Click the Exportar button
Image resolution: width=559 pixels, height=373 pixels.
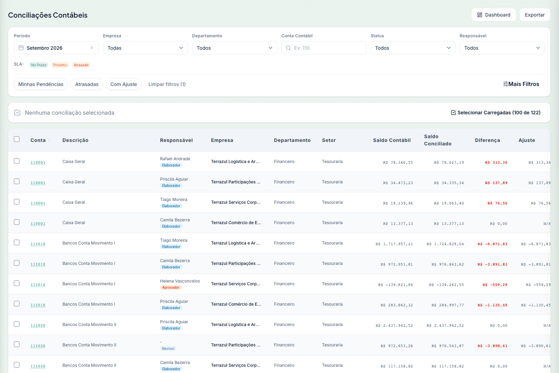point(534,15)
